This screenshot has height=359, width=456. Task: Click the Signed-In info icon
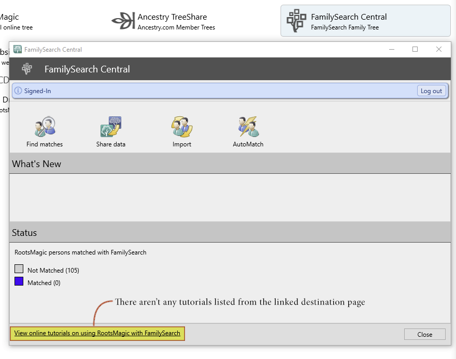click(18, 91)
